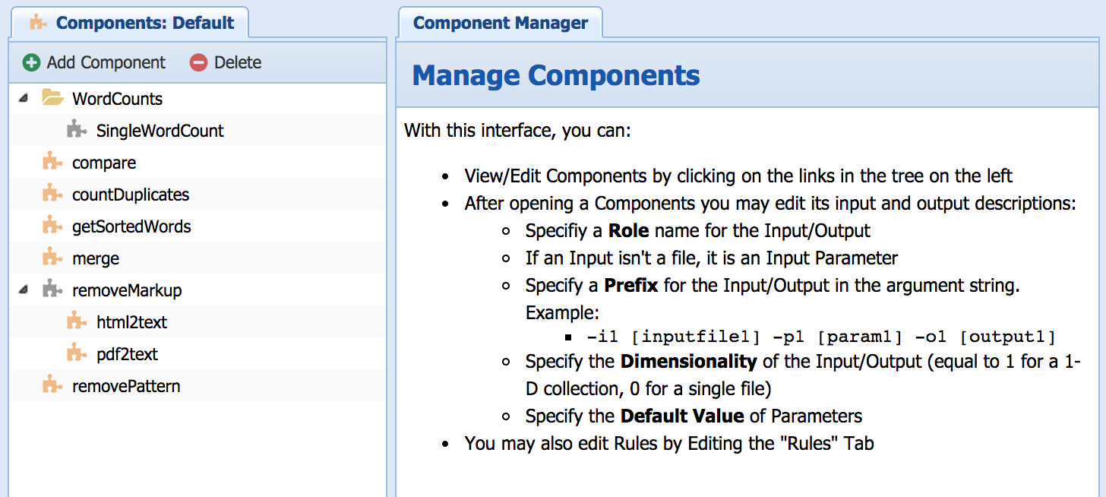Click the puzzle icon next to merge

52,258
